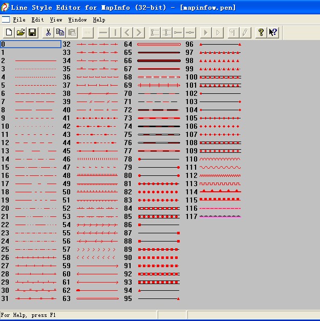
Task: Open a pen file with folder icon
Action: pyautogui.click(x=20, y=32)
